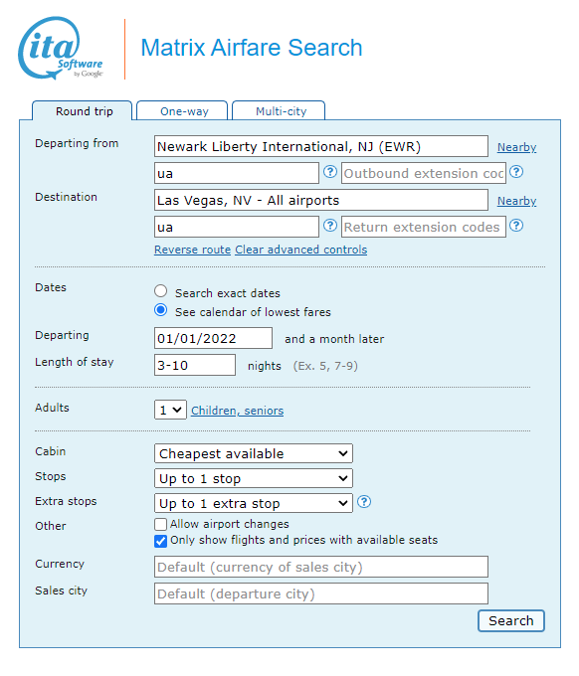579x676 pixels.
Task: Click the ITA Software logo
Action: click(x=61, y=48)
